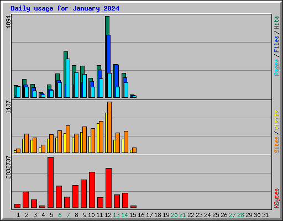Click day label 2 on the x-axis
Viewport: 283px width, 221px height.
tap(27, 215)
